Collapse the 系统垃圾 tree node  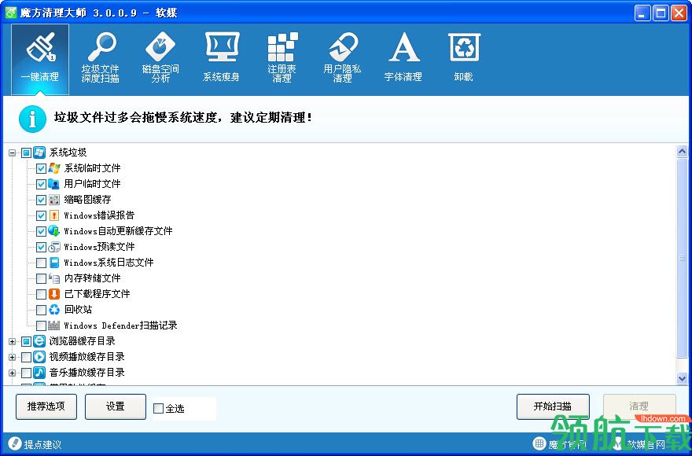pos(13,153)
